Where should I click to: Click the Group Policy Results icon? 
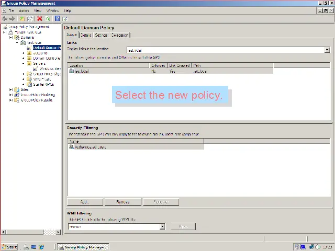point(17,100)
